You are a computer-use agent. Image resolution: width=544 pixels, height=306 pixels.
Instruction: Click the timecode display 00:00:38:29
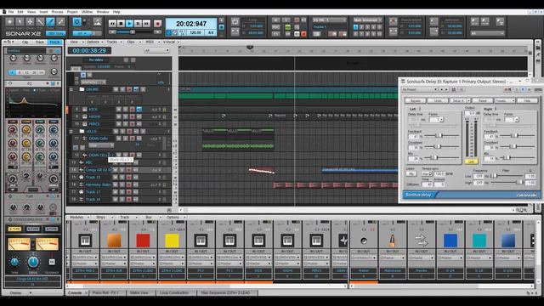(x=89, y=50)
